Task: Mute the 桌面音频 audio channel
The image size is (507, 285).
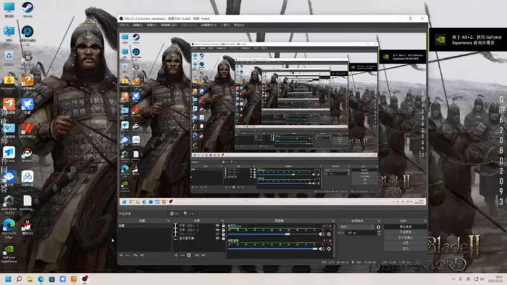Action: click(321, 248)
